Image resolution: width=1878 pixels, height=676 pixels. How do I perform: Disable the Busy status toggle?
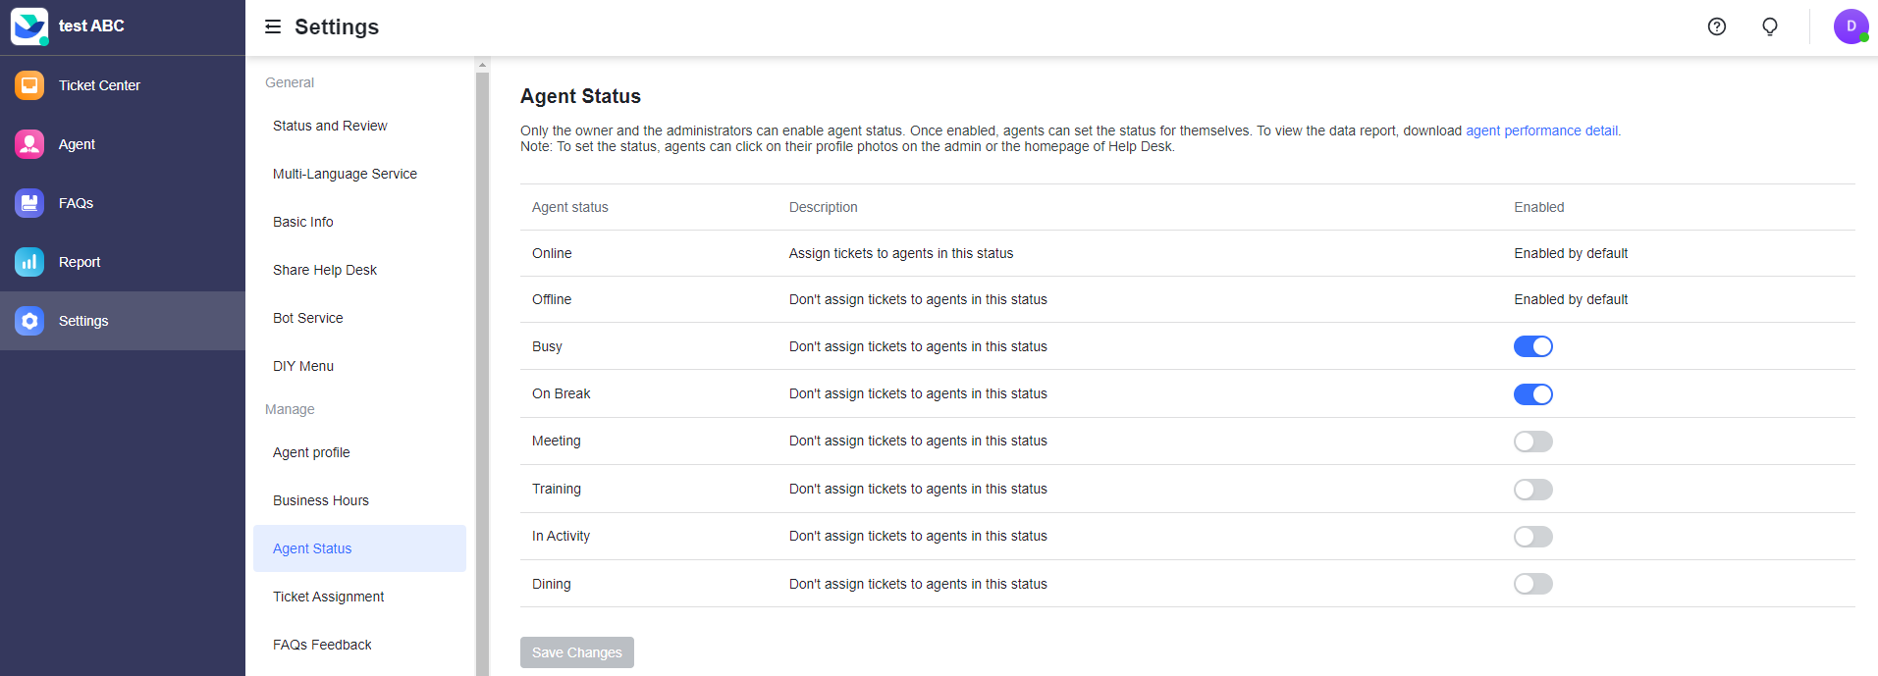1532,346
